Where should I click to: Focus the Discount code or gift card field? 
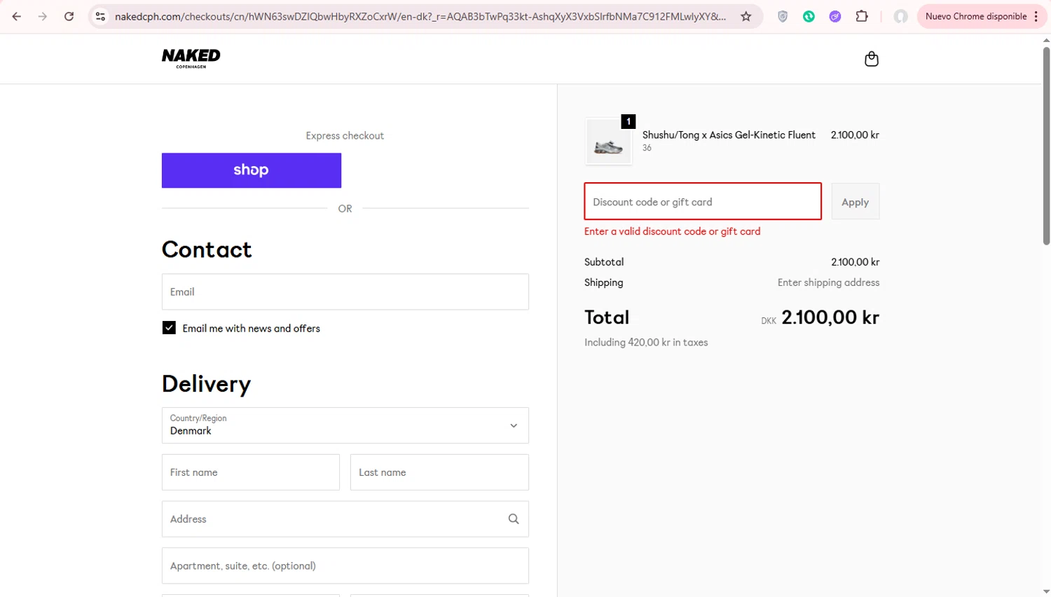tap(703, 202)
